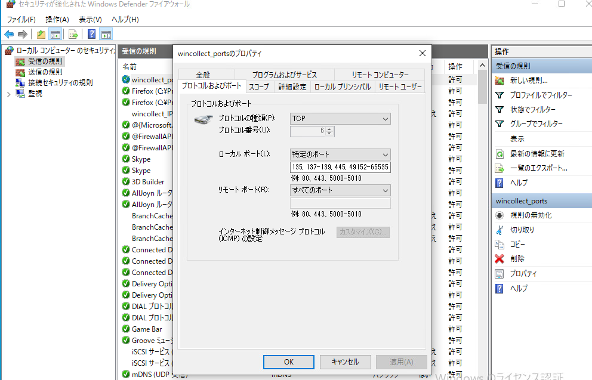Switch to the 詳細設定 tab
The image size is (592, 380).
point(292,86)
